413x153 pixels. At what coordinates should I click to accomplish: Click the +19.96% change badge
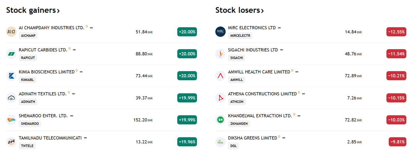187,142
